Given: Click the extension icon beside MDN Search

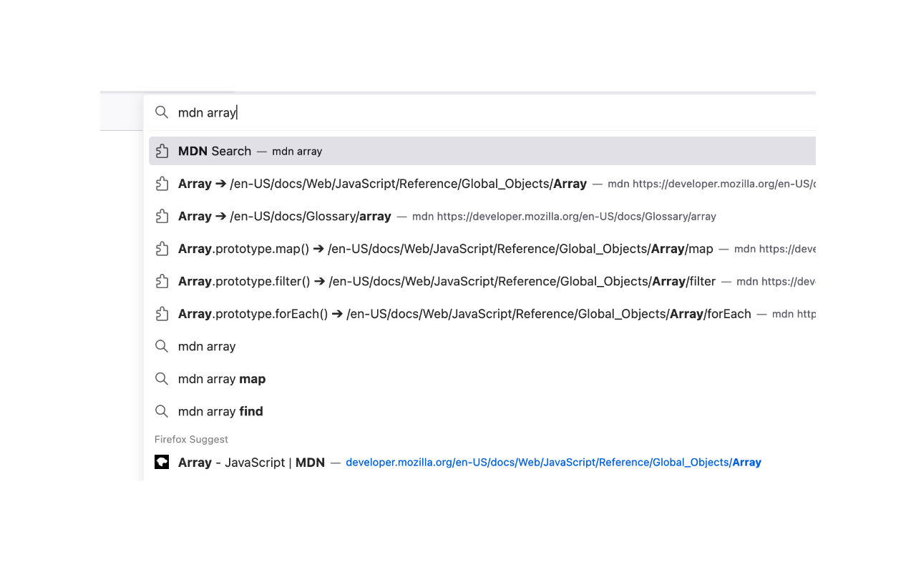Looking at the screenshot, I should pyautogui.click(x=162, y=151).
